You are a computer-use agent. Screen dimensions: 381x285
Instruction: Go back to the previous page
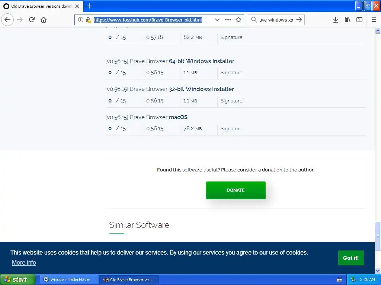pos(7,20)
